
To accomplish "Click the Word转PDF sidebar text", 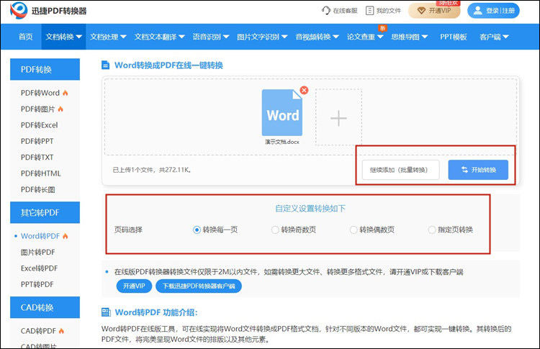I will tap(40, 236).
